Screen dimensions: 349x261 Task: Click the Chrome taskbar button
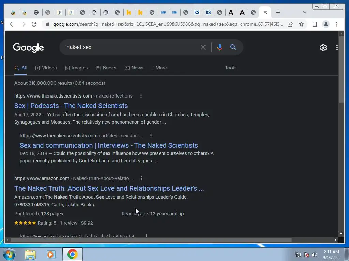[x=73, y=254]
